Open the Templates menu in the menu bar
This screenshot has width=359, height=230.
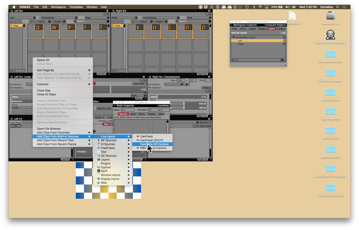76,7
